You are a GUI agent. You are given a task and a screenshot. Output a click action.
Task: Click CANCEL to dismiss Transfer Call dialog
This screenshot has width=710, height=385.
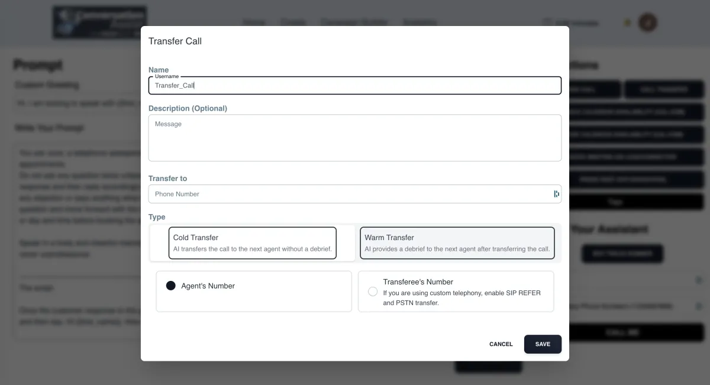click(501, 344)
